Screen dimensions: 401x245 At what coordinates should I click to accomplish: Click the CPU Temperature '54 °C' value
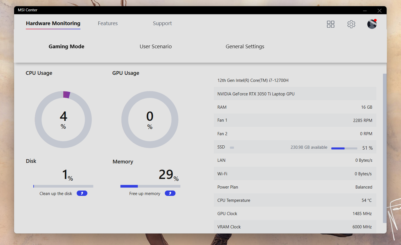367,200
